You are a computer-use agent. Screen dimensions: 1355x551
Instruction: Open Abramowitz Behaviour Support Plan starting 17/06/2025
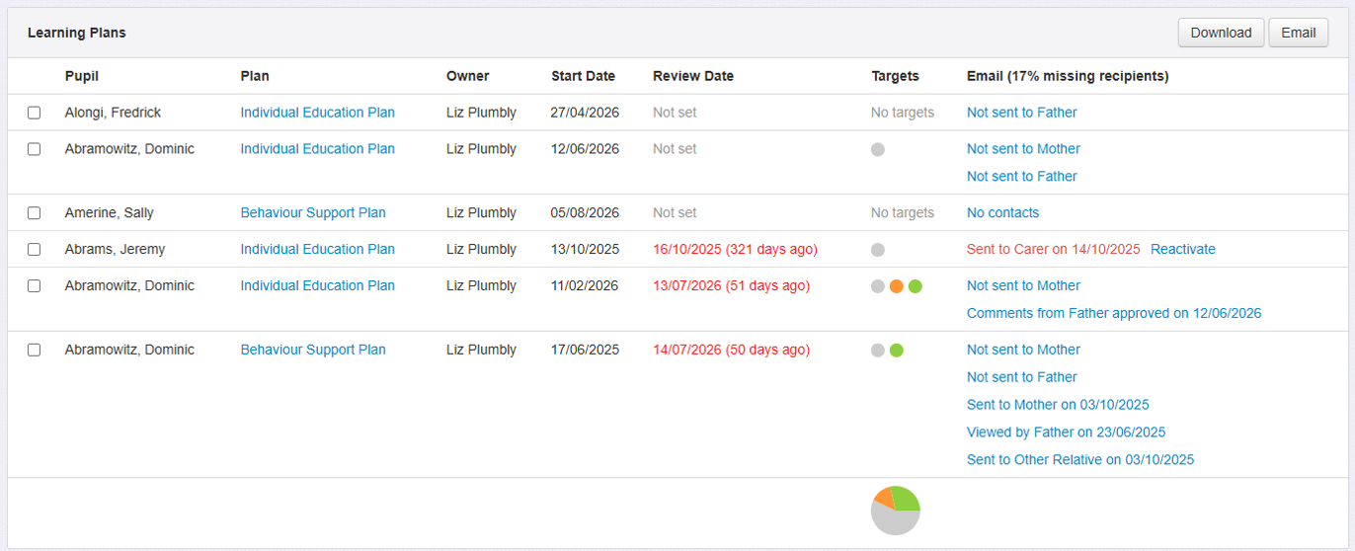[313, 350]
